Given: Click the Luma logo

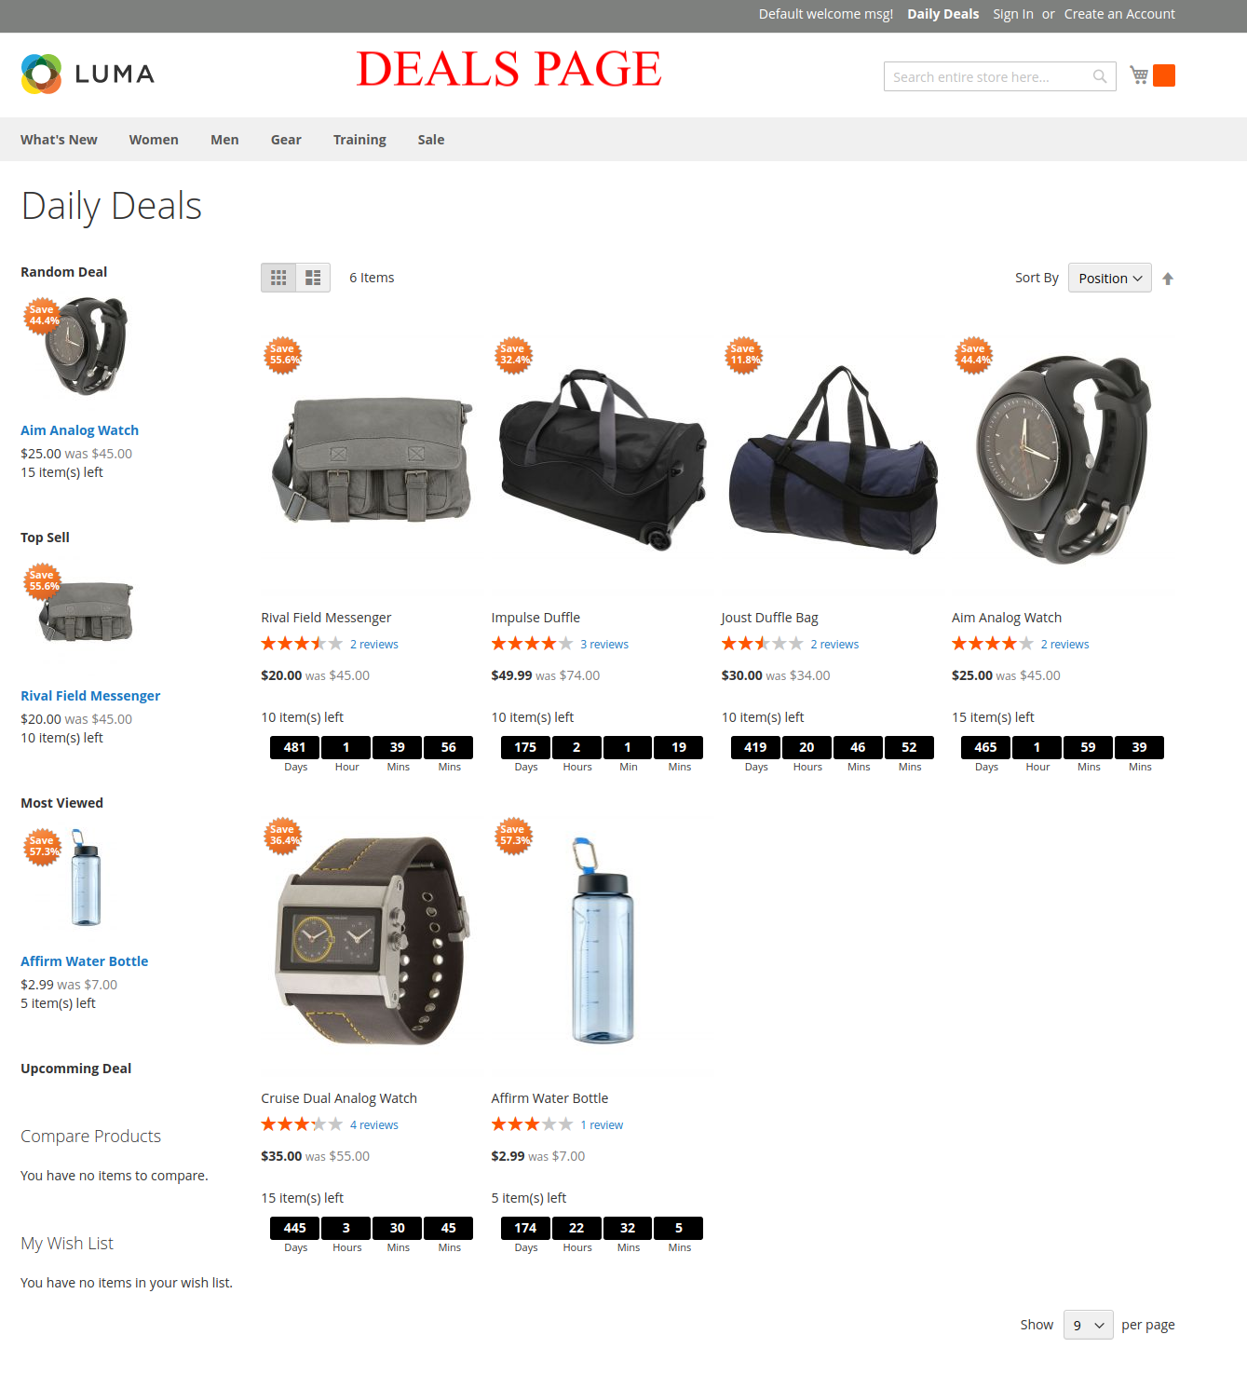Looking at the screenshot, I should (88, 74).
